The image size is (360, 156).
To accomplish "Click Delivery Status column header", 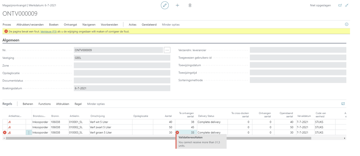I will [x=206, y=116].
